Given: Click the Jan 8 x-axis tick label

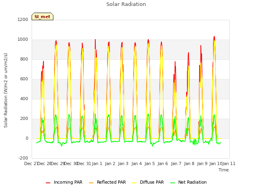Looking at the screenshot, I should 189,163.
